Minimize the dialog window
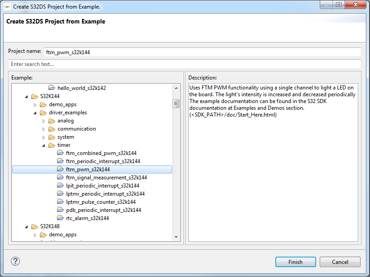This screenshot has height=277, width=370. coord(327,5)
